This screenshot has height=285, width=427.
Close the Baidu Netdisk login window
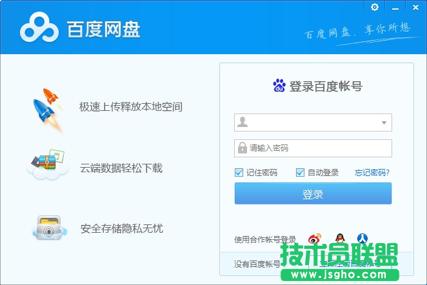[x=415, y=8]
